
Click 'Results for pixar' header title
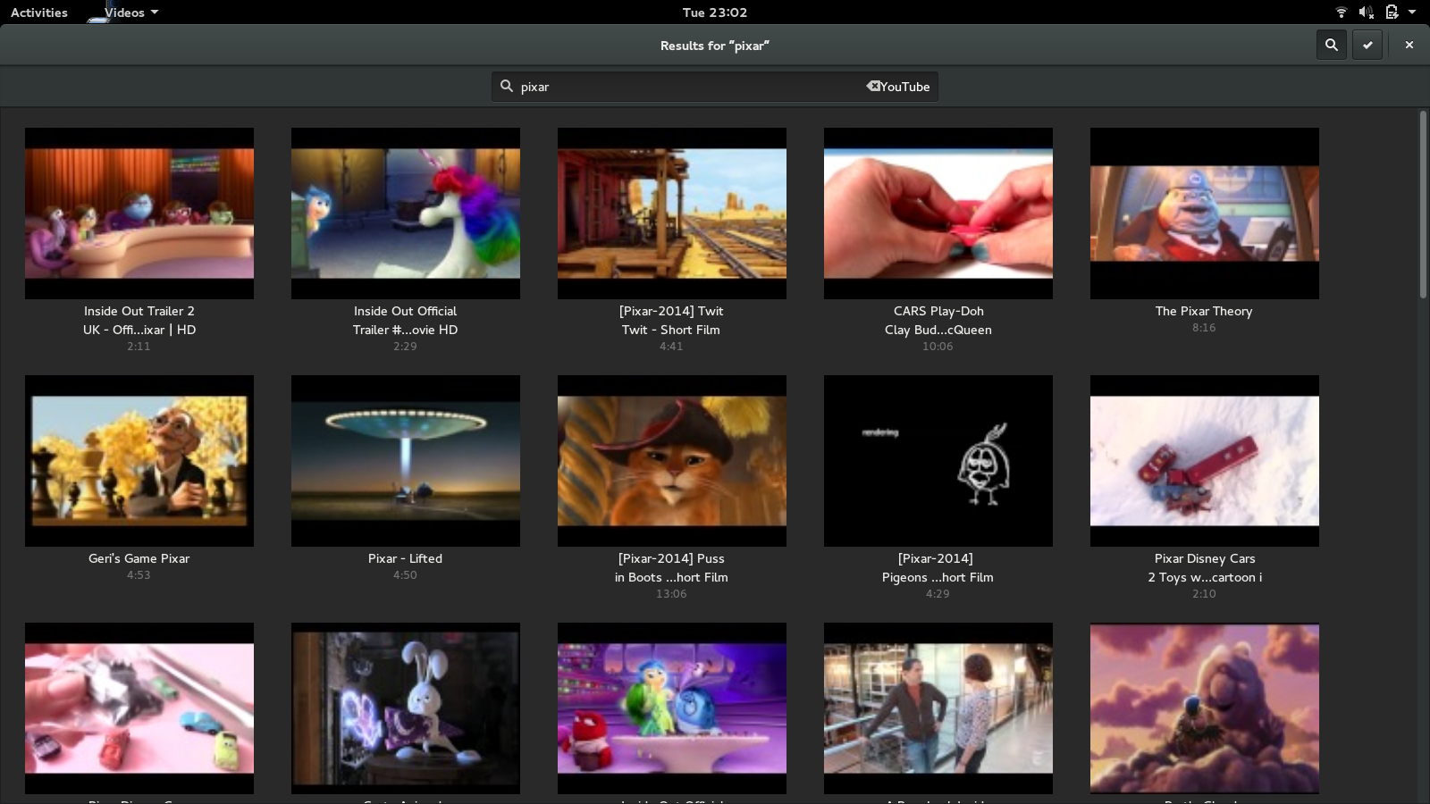715,46
